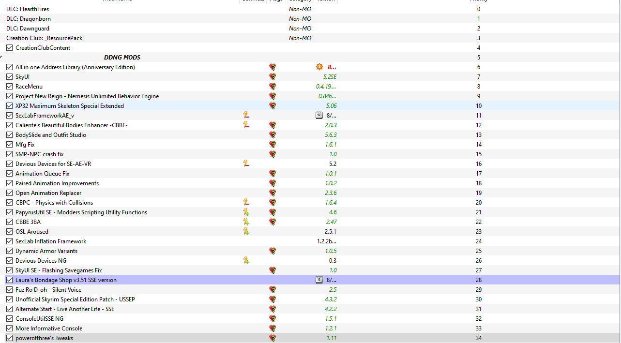Image resolution: width=621 pixels, height=343 pixels.
Task: Click the update warning icon for All in one Address Library
Action: [x=319, y=67]
